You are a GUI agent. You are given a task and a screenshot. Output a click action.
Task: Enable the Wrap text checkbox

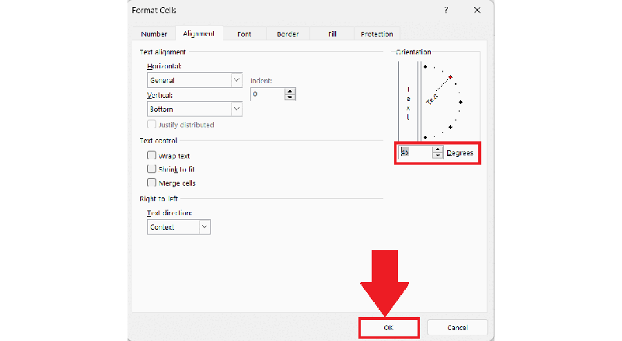pos(152,155)
